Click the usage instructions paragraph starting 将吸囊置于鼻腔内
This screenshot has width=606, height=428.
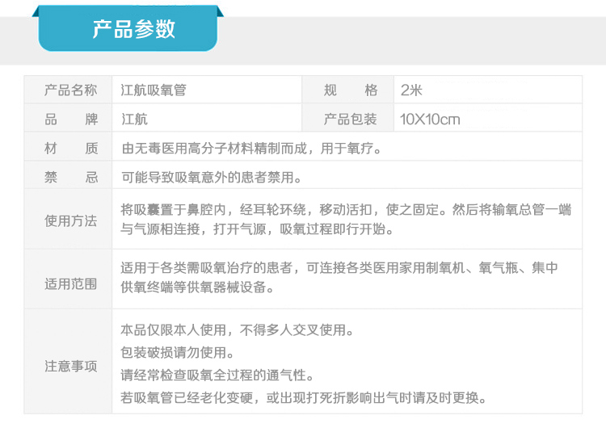point(346,220)
